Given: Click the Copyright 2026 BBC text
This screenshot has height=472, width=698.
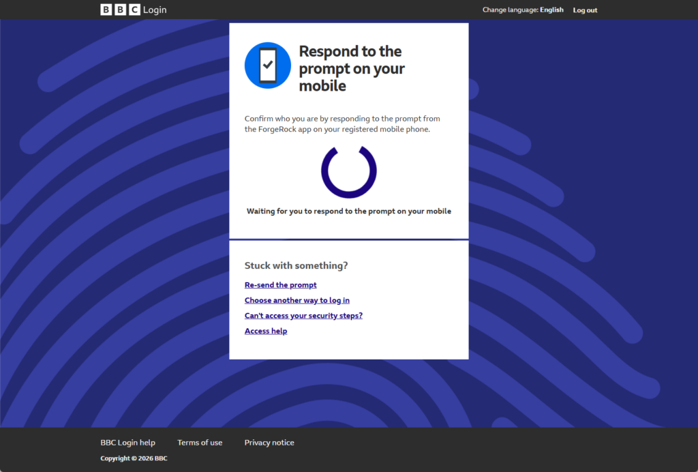Looking at the screenshot, I should click(134, 458).
